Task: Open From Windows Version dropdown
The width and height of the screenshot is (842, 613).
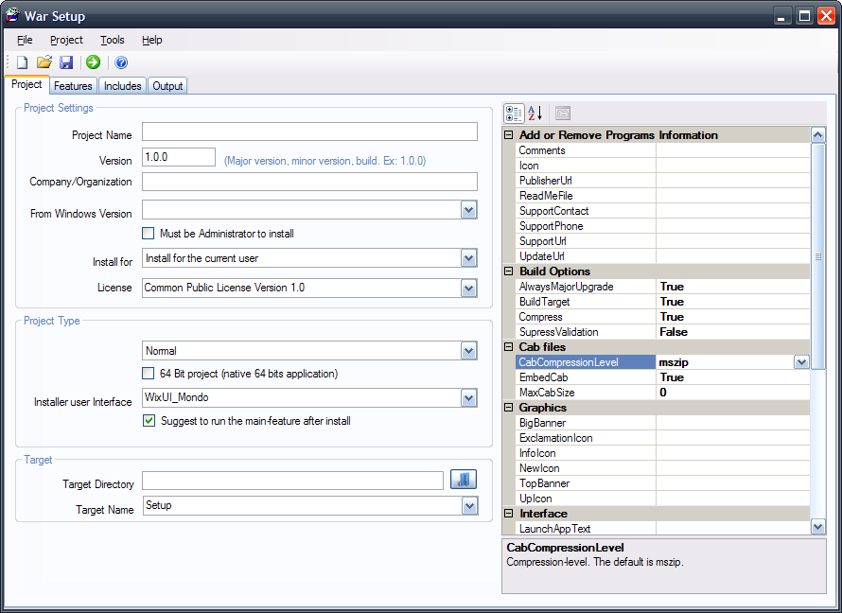Action: pyautogui.click(x=469, y=210)
